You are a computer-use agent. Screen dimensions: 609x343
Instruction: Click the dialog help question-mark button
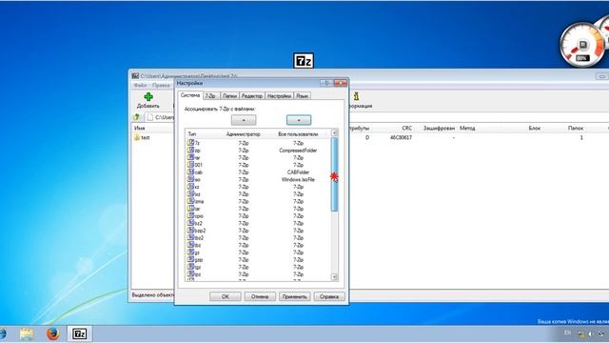point(326,83)
